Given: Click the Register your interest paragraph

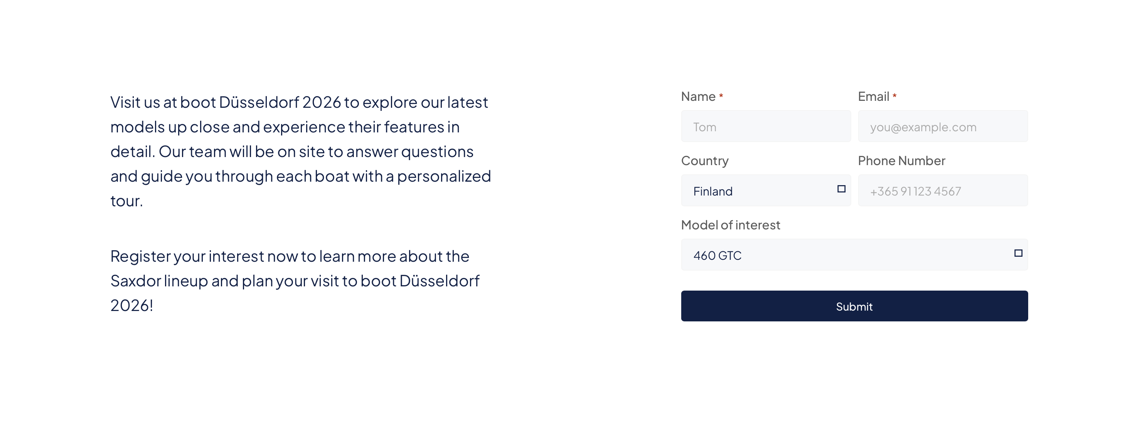Looking at the screenshot, I should 295,281.
